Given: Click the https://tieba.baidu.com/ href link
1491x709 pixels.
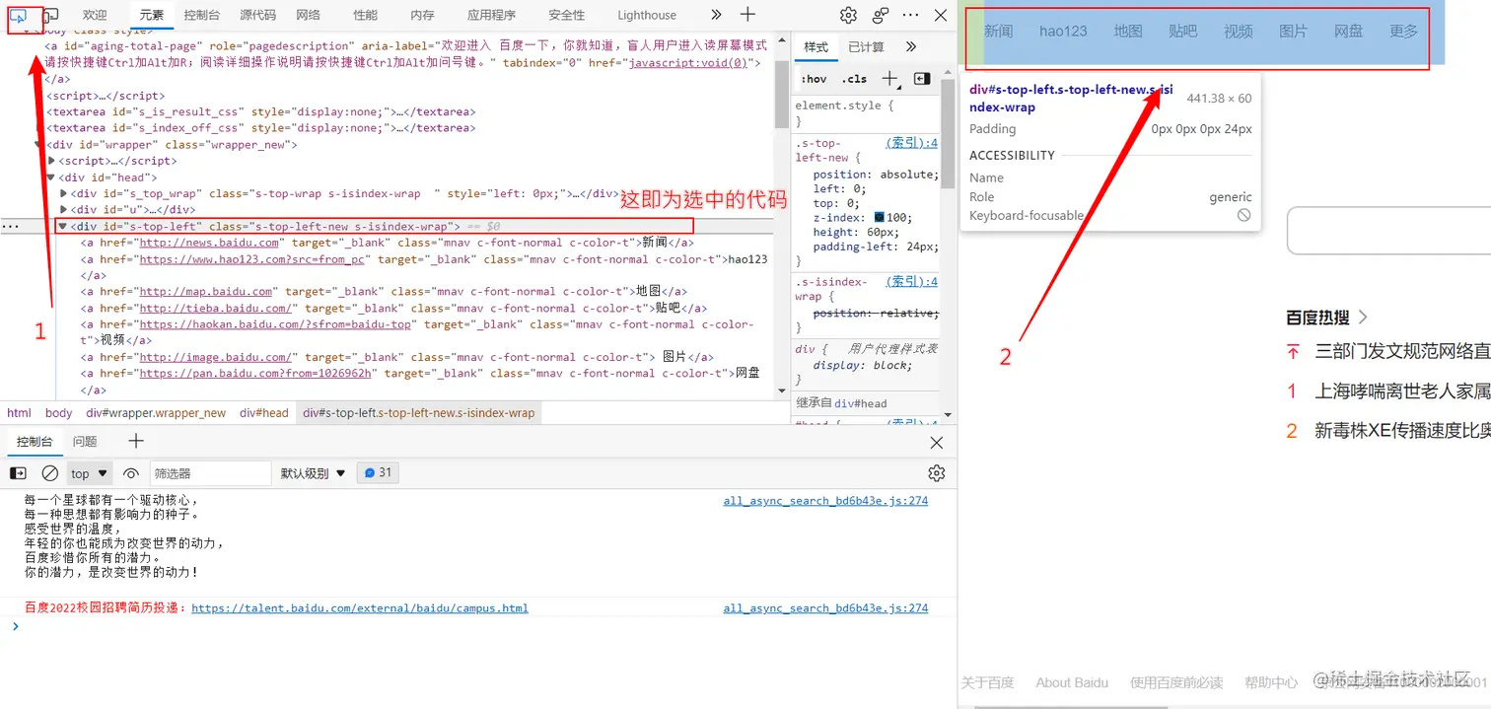Looking at the screenshot, I should [x=215, y=308].
